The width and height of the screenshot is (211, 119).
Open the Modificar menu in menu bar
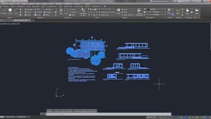pyautogui.click(x=59, y=4)
